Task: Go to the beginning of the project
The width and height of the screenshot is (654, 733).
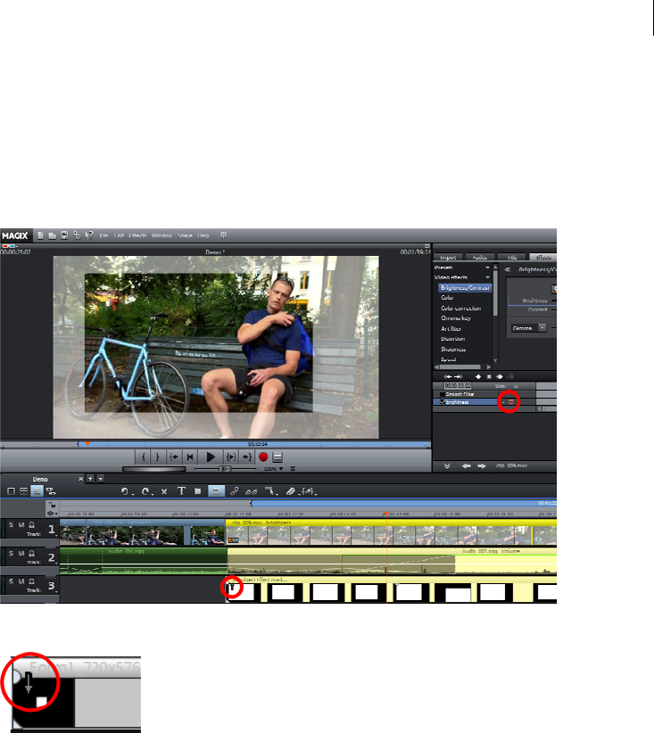Action: coord(190,457)
